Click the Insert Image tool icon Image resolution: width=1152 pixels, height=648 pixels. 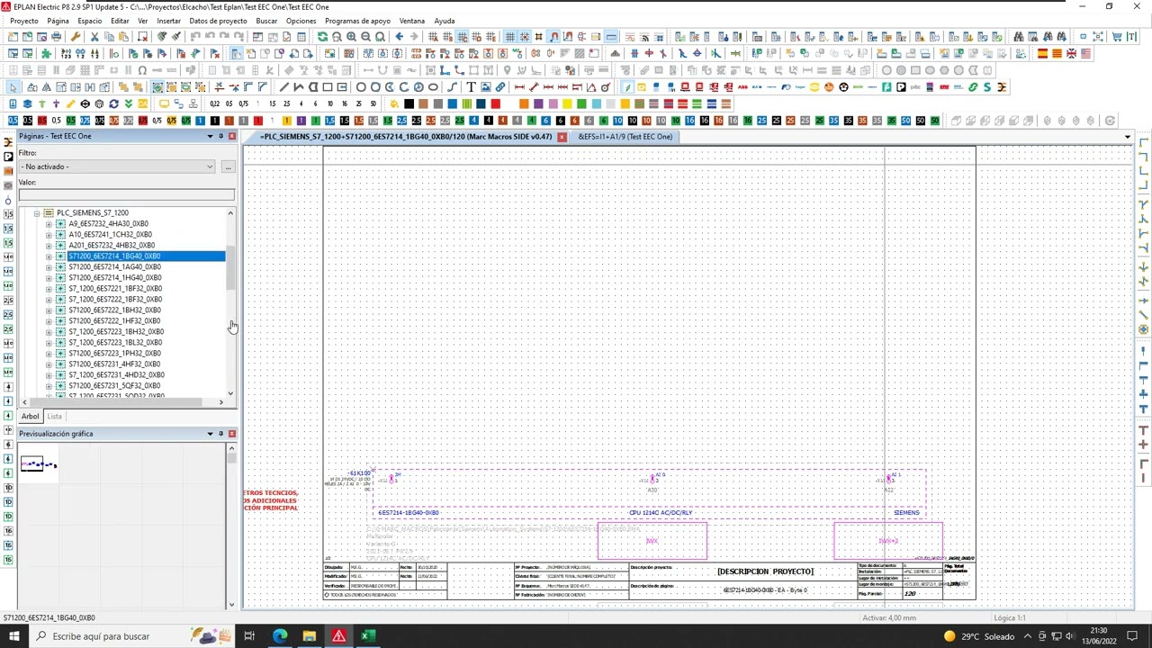click(485, 87)
